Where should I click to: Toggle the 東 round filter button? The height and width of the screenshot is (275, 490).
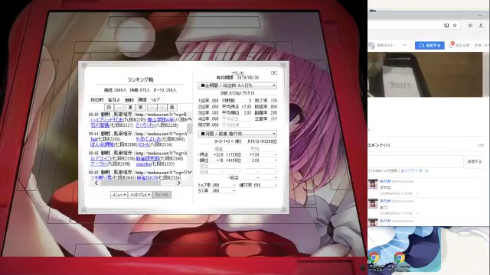coord(130,107)
